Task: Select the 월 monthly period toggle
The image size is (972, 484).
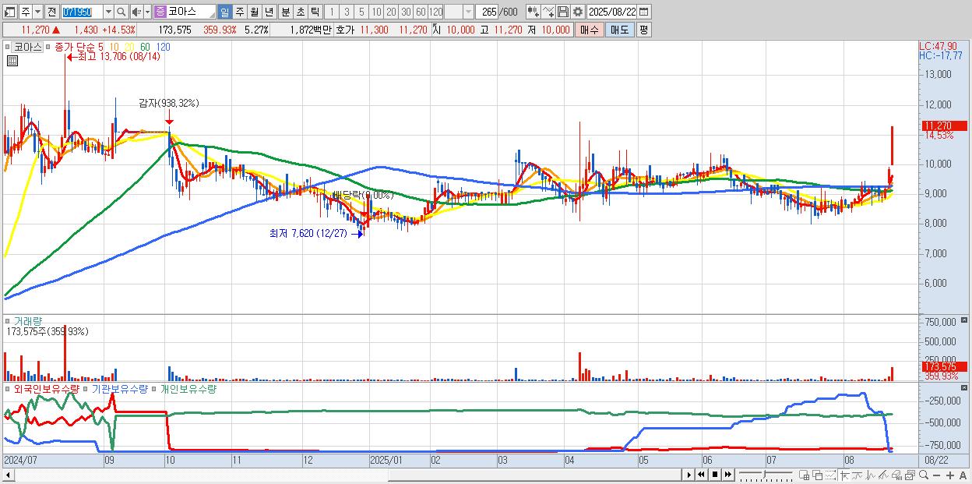Action: point(254,12)
